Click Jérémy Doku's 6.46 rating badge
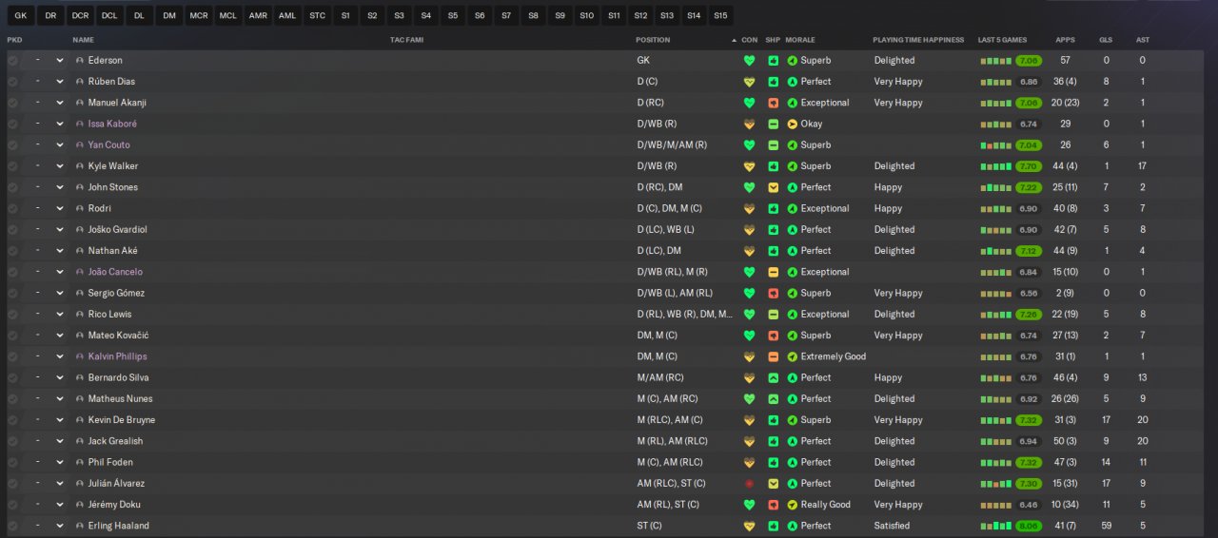The height and width of the screenshot is (538, 1218). [1028, 505]
